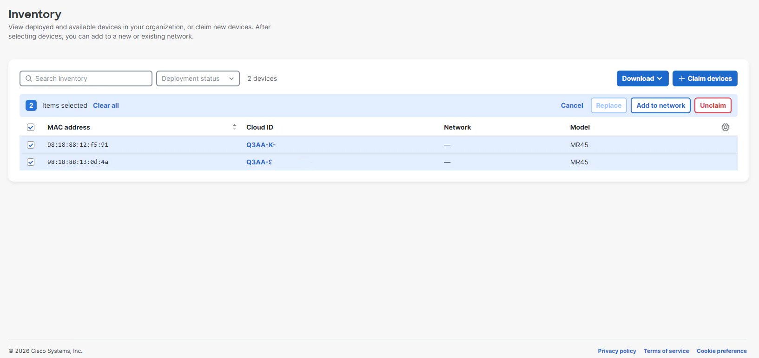This screenshot has width=759, height=358.
Task: Open the Cloud ID link starting Q3AA-K
Action: [261, 145]
